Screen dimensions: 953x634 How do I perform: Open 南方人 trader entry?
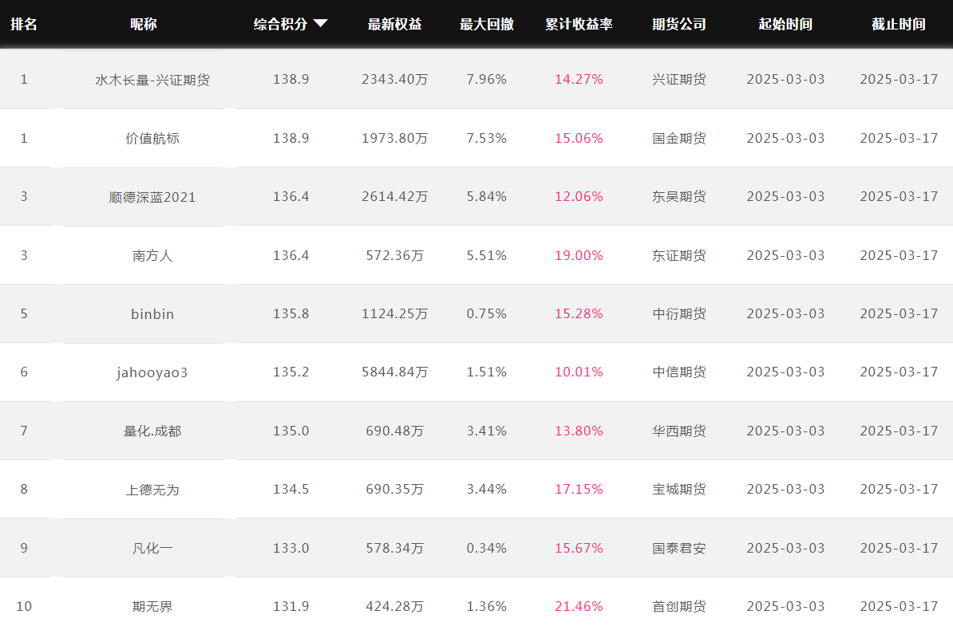152,256
